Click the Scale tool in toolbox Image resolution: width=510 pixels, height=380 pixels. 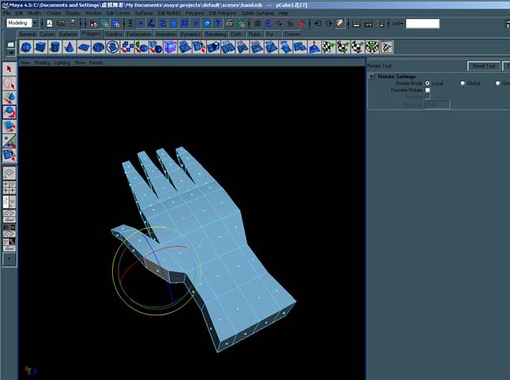click(9, 126)
